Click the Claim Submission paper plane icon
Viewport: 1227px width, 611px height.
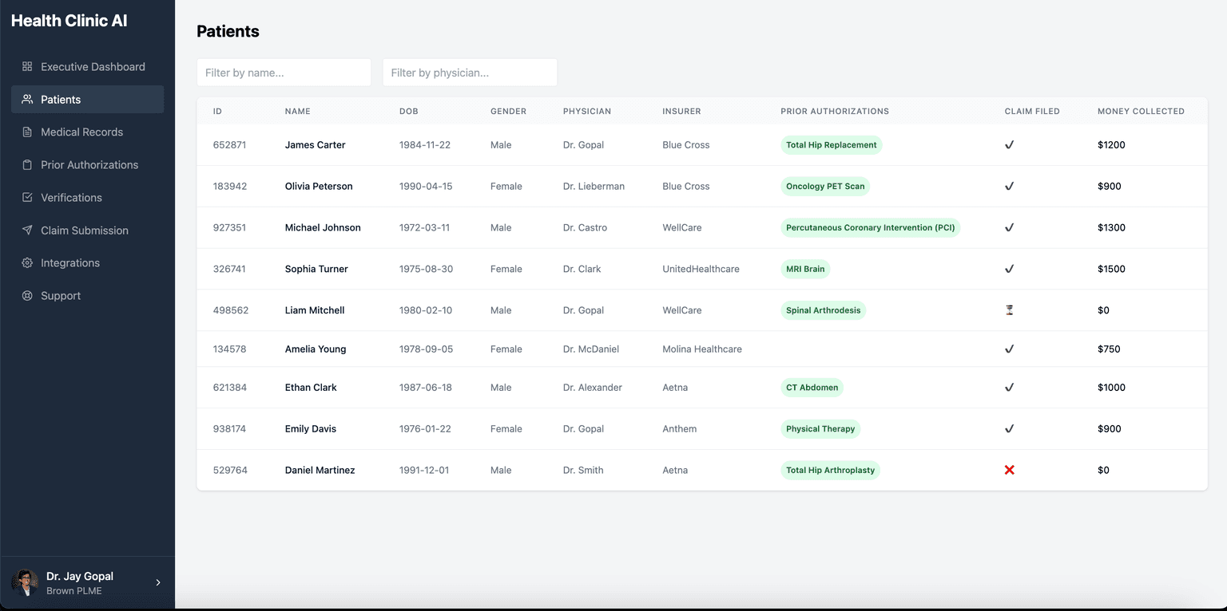27,230
